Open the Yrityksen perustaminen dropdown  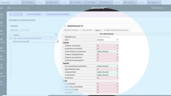(x=107, y=57)
